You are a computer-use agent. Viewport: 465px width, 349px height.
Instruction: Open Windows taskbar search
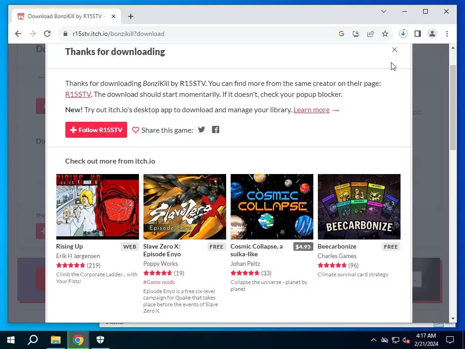point(33,340)
